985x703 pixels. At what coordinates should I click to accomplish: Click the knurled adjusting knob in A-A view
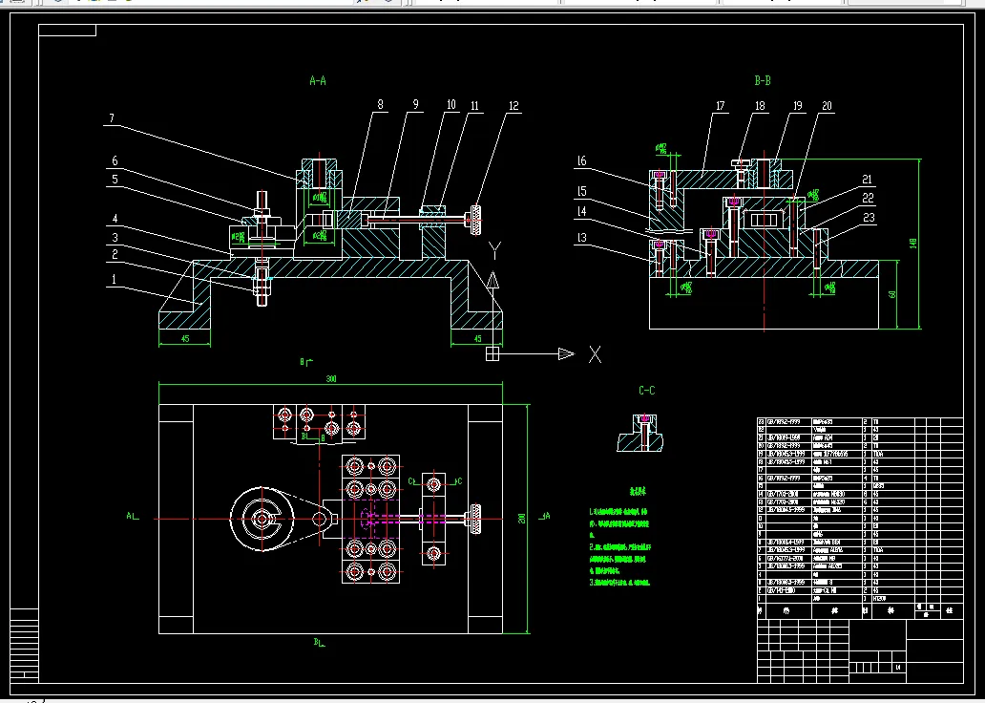point(476,220)
